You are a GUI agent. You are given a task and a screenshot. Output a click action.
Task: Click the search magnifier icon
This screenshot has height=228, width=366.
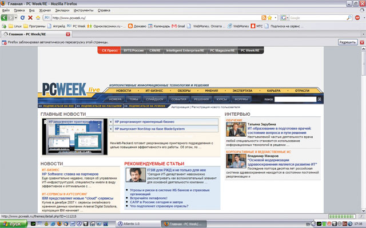click(x=349, y=18)
